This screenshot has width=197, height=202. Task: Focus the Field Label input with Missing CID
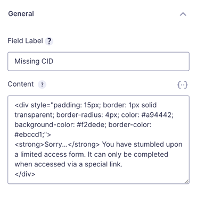pos(98,62)
